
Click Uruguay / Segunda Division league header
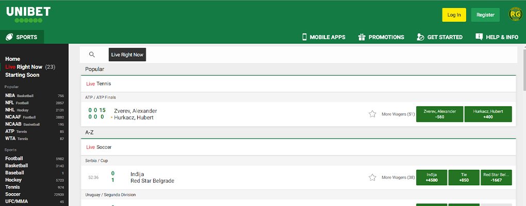coord(298,195)
